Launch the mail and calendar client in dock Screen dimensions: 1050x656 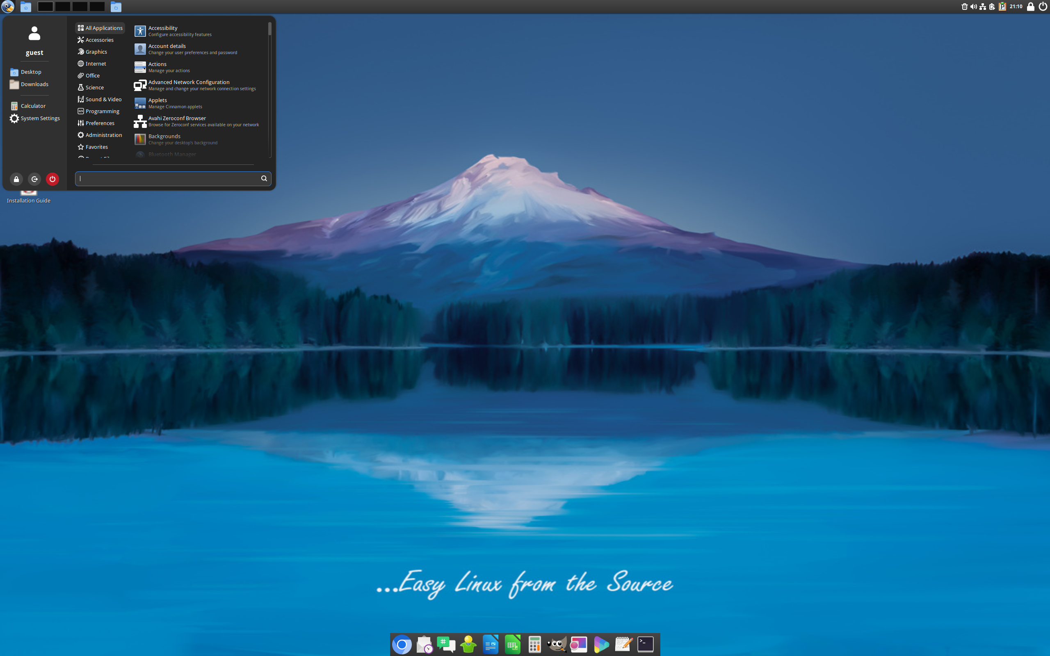point(425,644)
